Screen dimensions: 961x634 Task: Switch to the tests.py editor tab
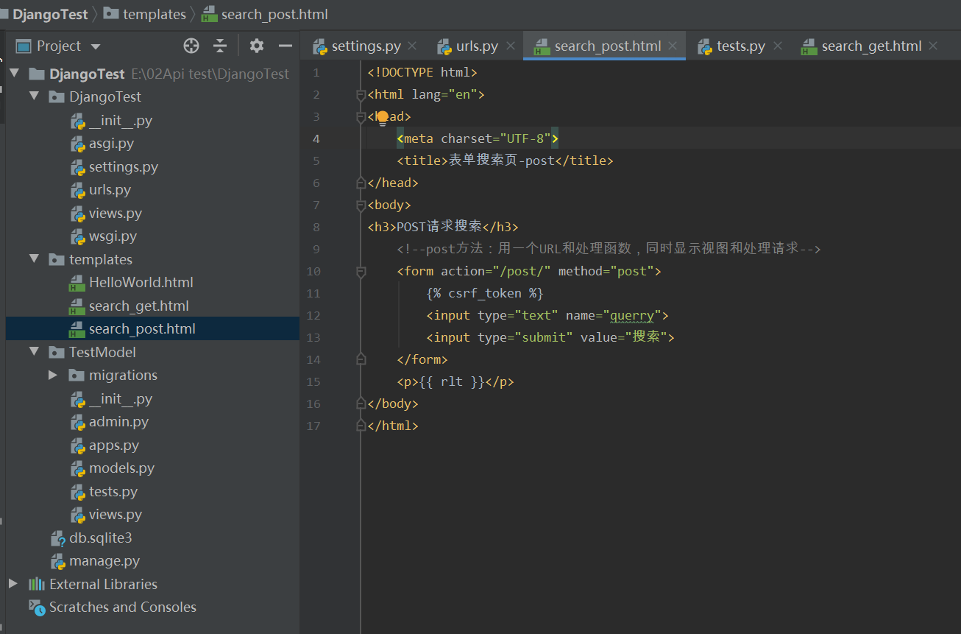pyautogui.click(x=731, y=46)
